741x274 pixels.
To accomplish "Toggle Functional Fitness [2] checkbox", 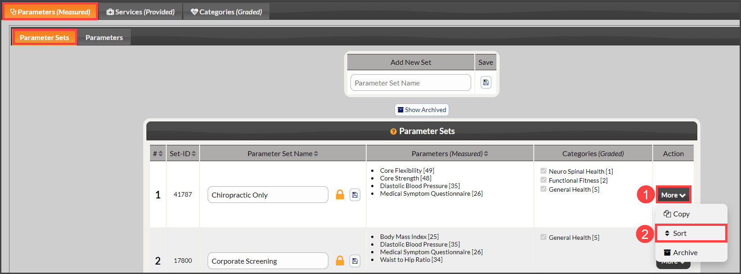I will (543, 180).
